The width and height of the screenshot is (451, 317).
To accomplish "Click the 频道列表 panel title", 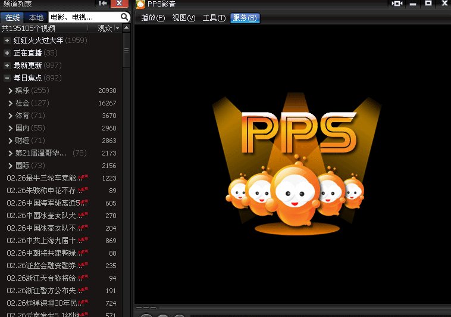I will pos(17,4).
